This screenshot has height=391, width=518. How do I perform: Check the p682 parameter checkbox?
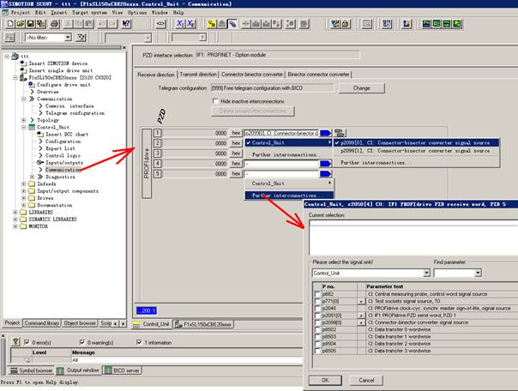coord(316,292)
